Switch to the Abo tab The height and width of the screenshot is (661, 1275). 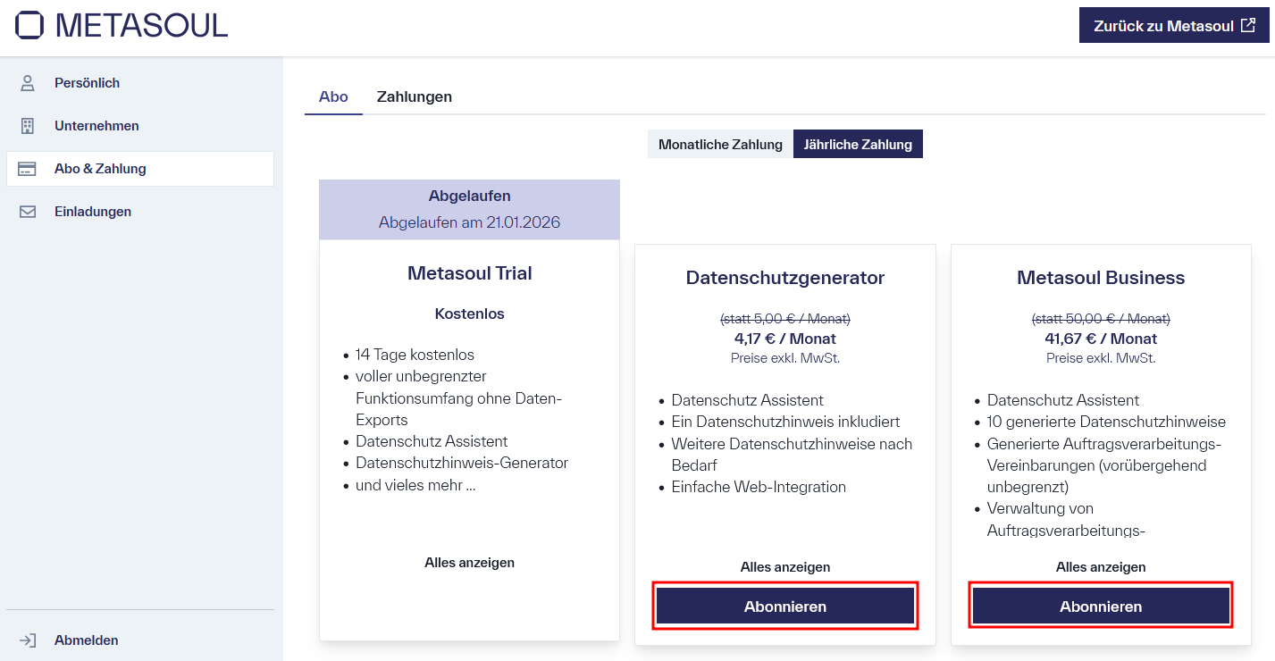coord(333,96)
